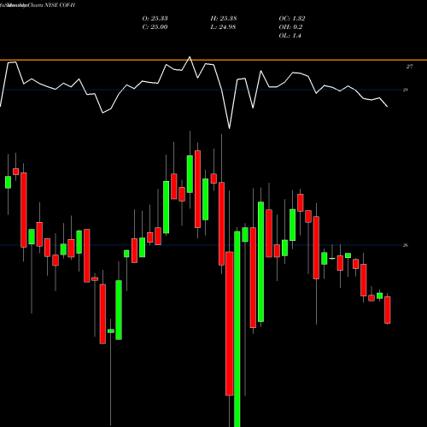Select the OC: 1.32 reading

[292, 19]
